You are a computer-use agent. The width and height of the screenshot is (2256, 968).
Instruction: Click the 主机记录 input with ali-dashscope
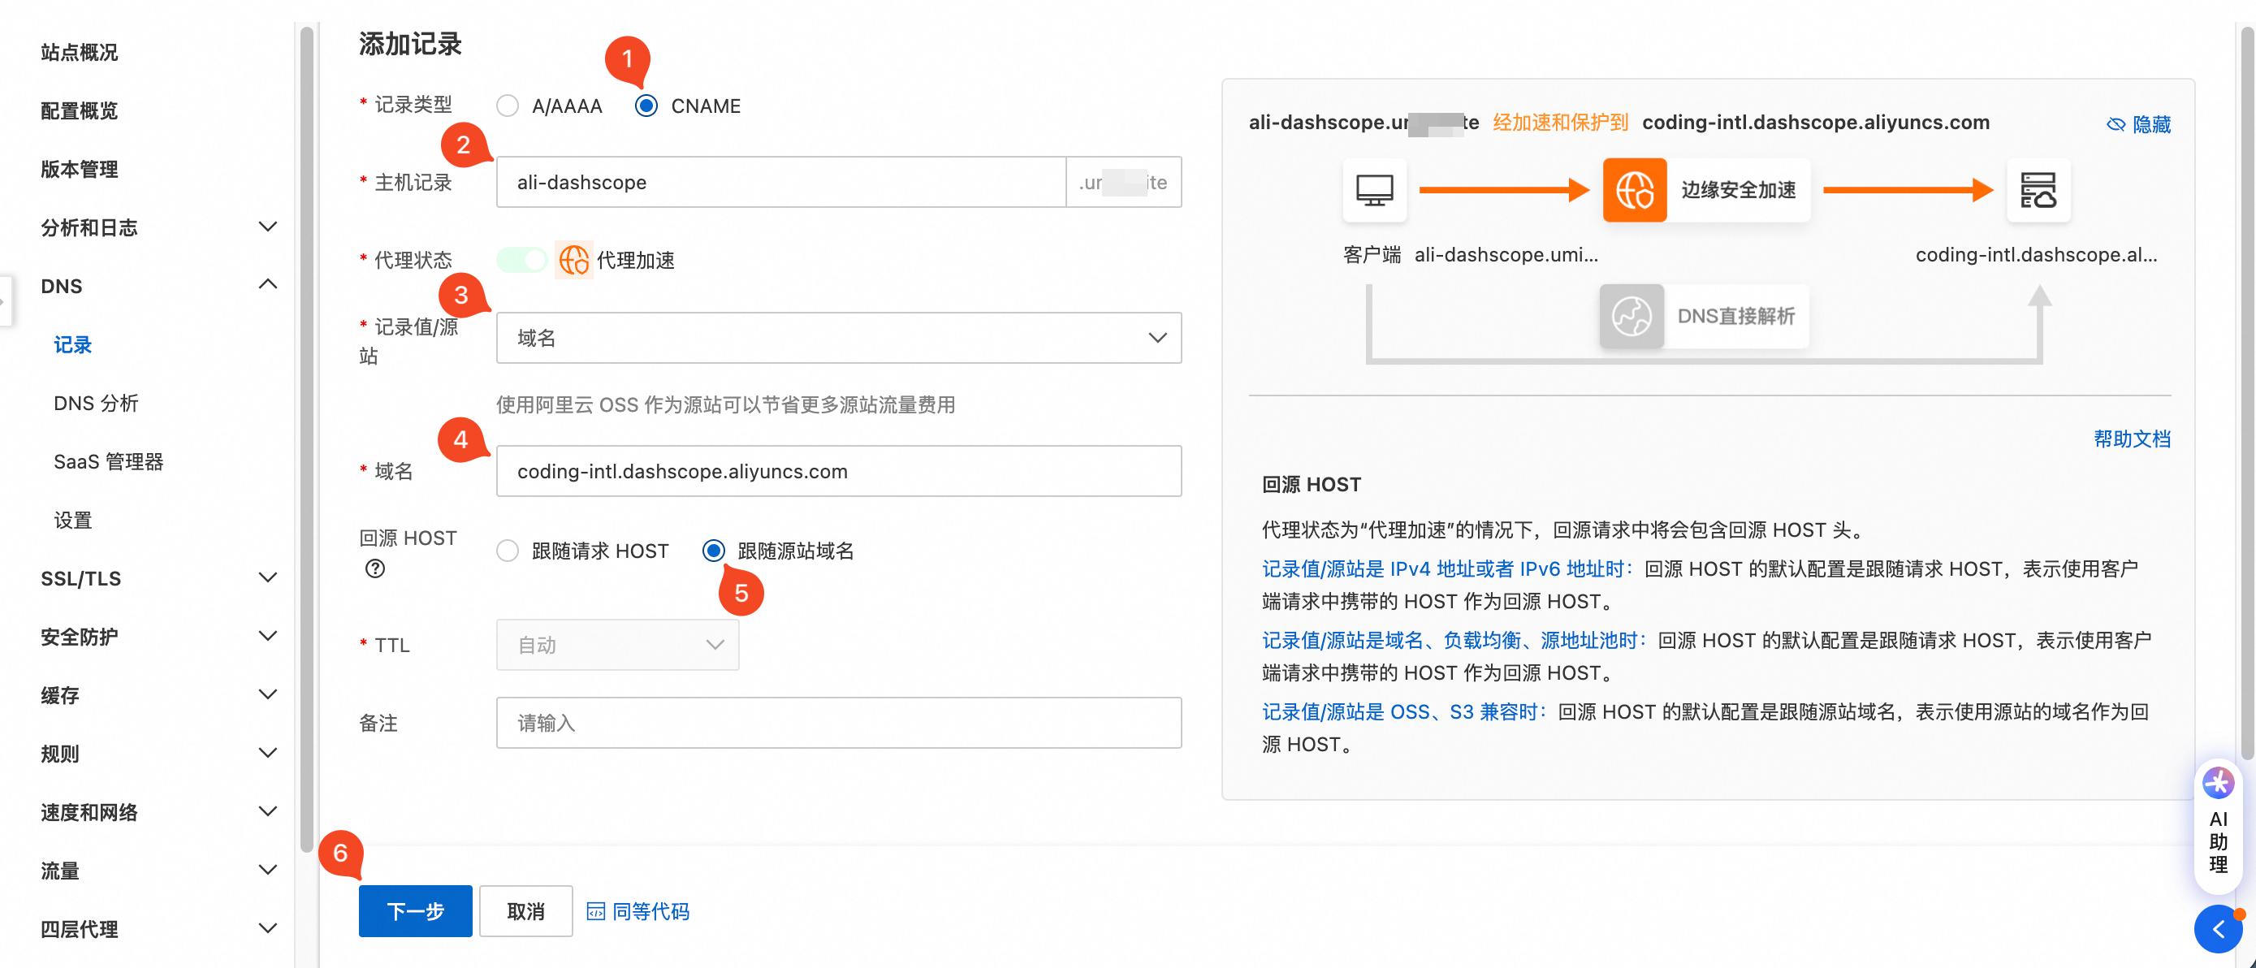tap(780, 182)
